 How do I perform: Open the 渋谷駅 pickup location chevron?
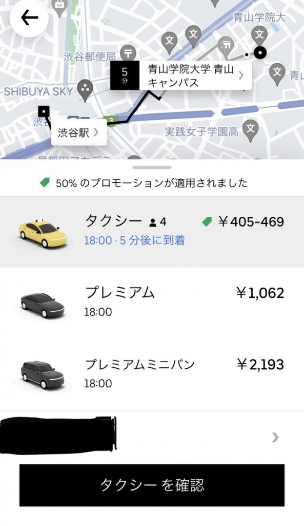[96, 132]
